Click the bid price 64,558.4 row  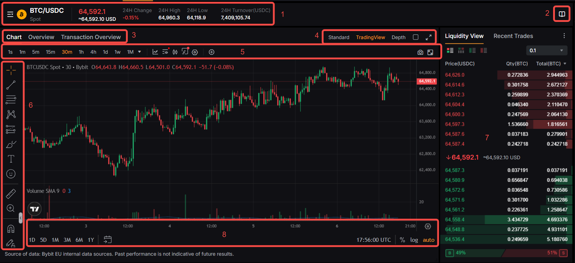point(506,220)
